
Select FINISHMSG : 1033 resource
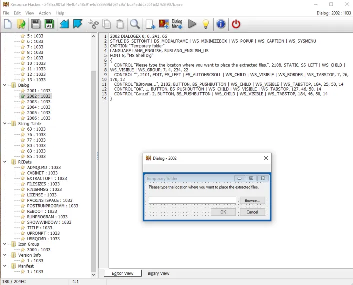[x=44, y=189]
